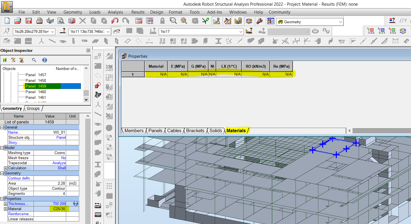Switch to the Panels tab in Properties
The height and width of the screenshot is (224, 411).
pos(155,131)
